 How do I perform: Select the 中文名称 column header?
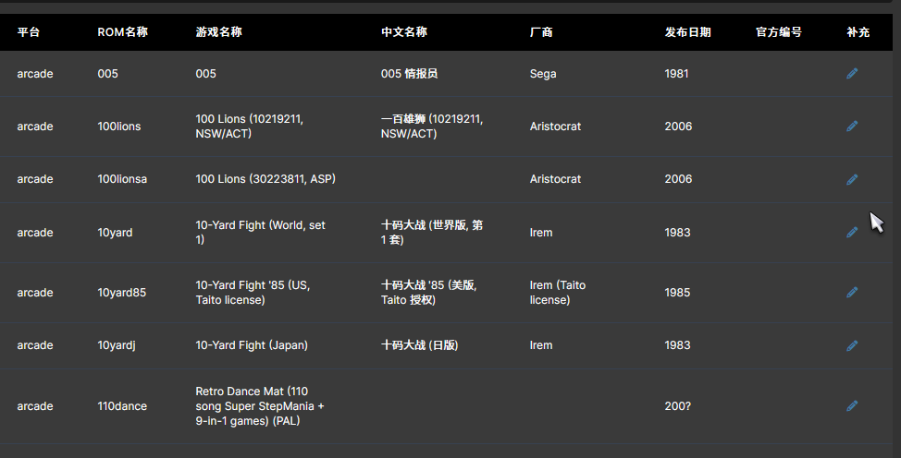pyautogui.click(x=404, y=32)
